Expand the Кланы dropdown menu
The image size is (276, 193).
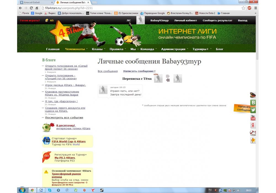pyautogui.click(x=99, y=49)
